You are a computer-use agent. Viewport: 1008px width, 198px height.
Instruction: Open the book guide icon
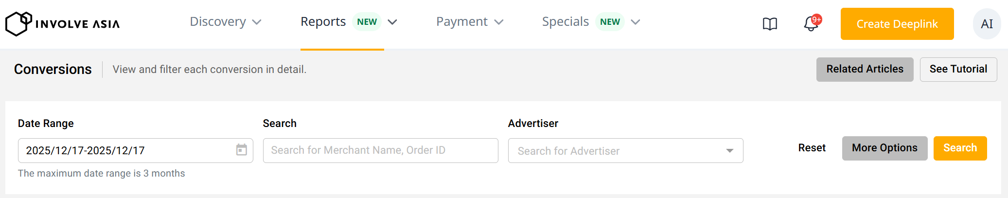click(770, 24)
